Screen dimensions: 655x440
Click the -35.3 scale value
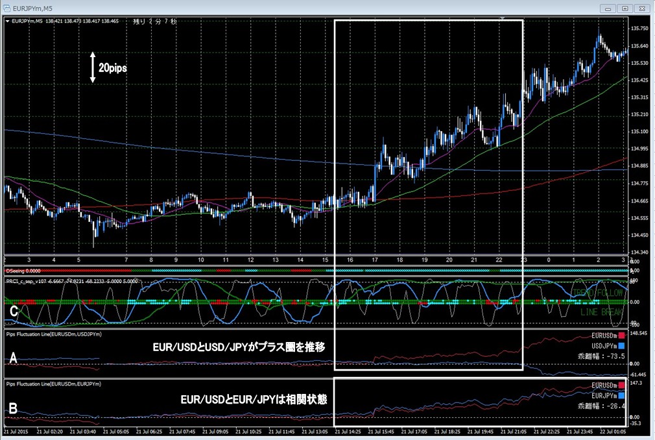pyautogui.click(x=636, y=423)
